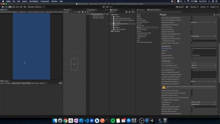Click the Bundle Identifier input field

[x=203, y=48]
